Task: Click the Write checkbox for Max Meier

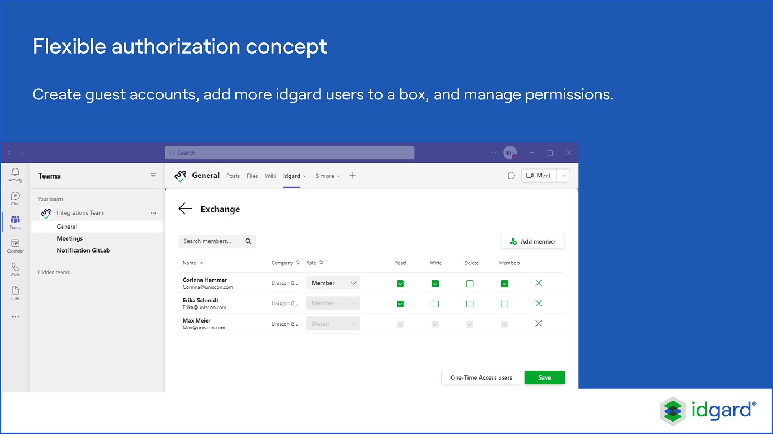Action: tap(435, 324)
